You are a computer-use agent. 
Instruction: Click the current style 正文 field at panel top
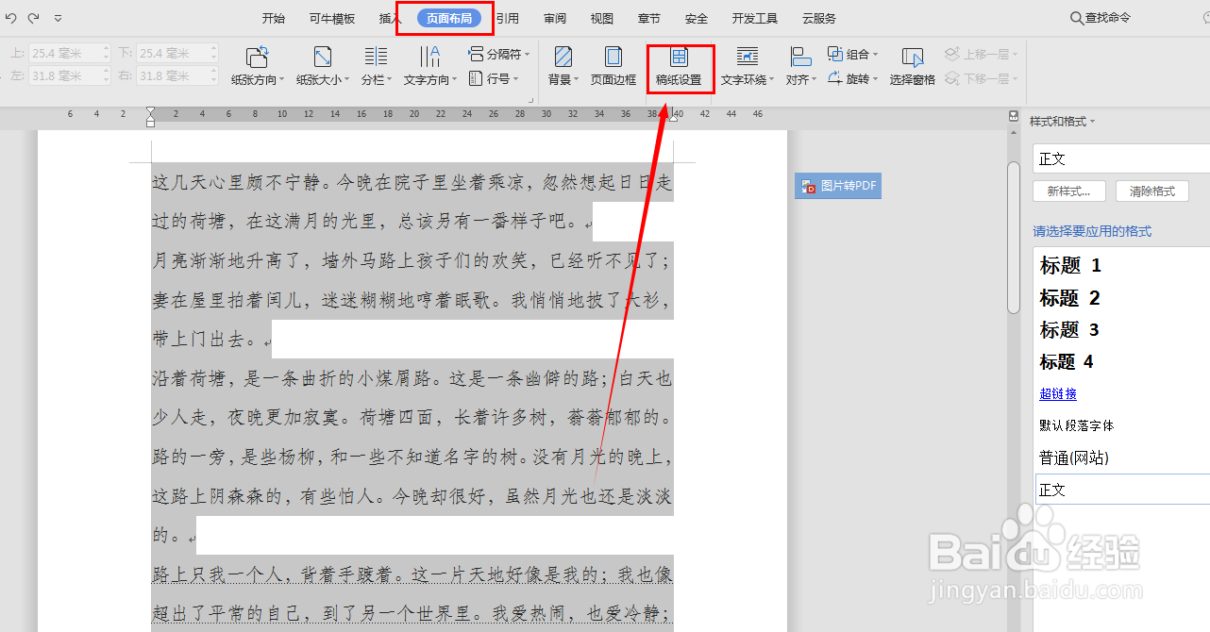[x=1121, y=158]
